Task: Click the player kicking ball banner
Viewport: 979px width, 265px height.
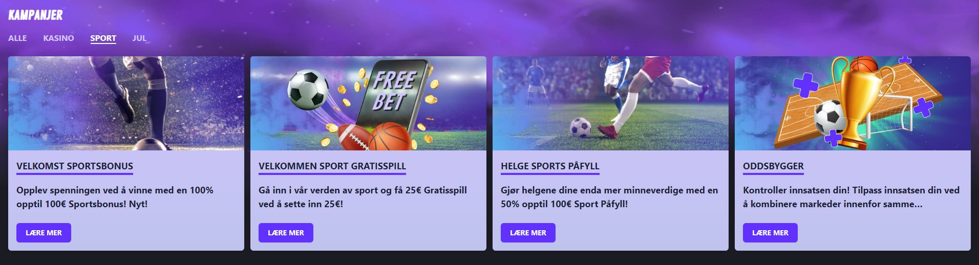Action: 610,103
